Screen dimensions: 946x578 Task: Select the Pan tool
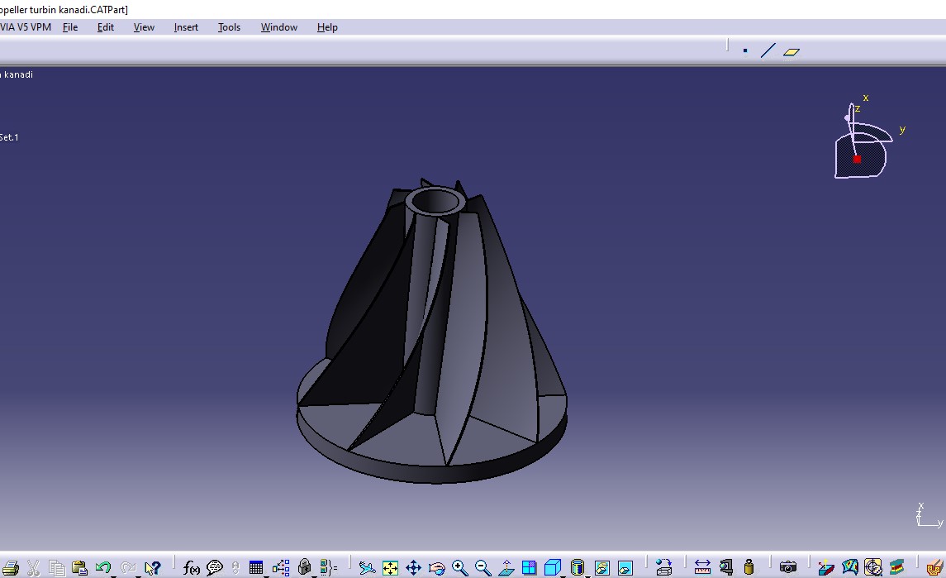point(413,568)
